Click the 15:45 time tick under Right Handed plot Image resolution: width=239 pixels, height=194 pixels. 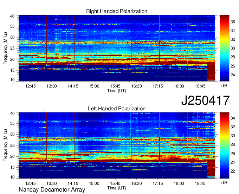(x=115, y=86)
